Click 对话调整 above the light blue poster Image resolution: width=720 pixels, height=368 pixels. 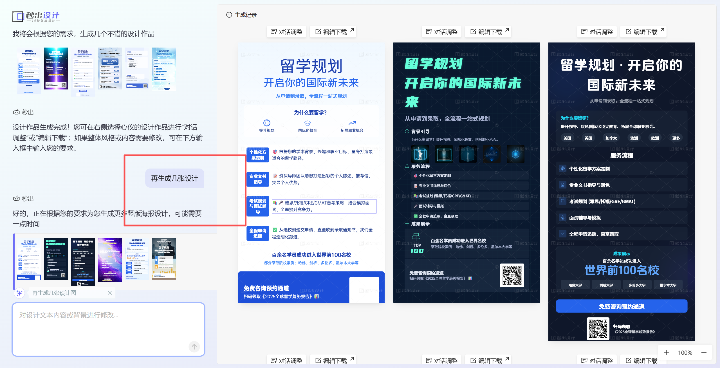(x=286, y=32)
